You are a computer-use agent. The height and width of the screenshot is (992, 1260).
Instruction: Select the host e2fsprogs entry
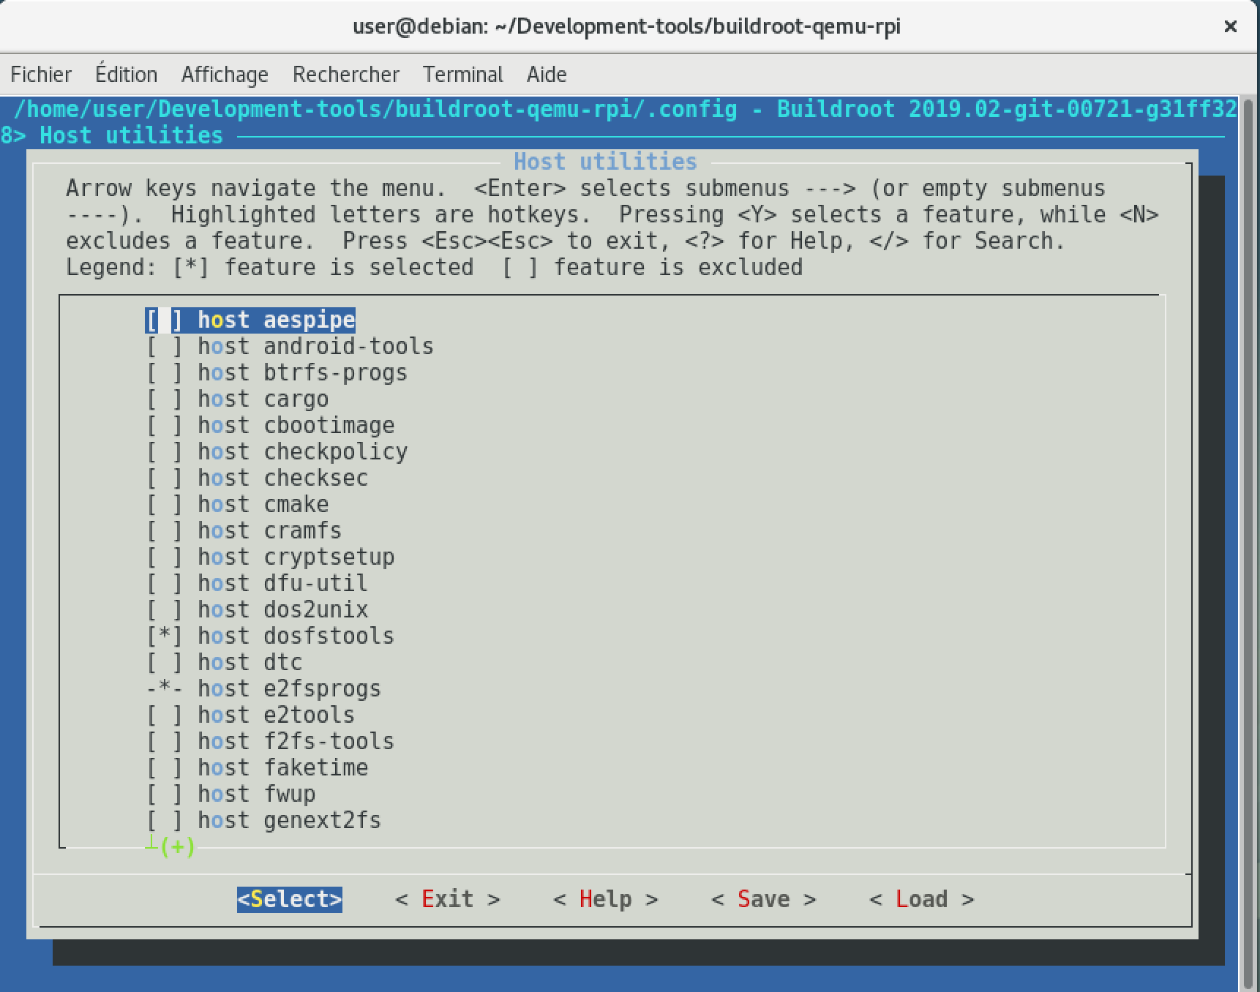pos(263,688)
